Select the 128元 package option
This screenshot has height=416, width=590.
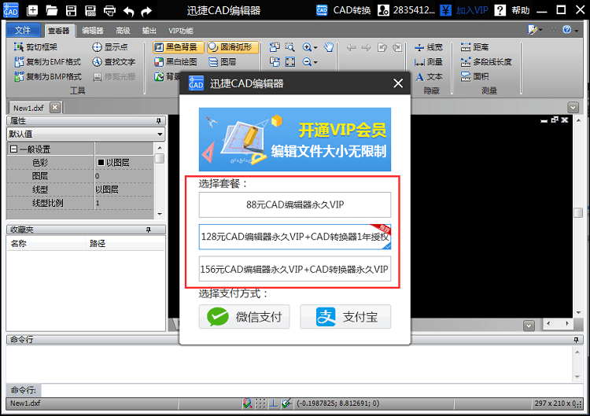click(295, 237)
